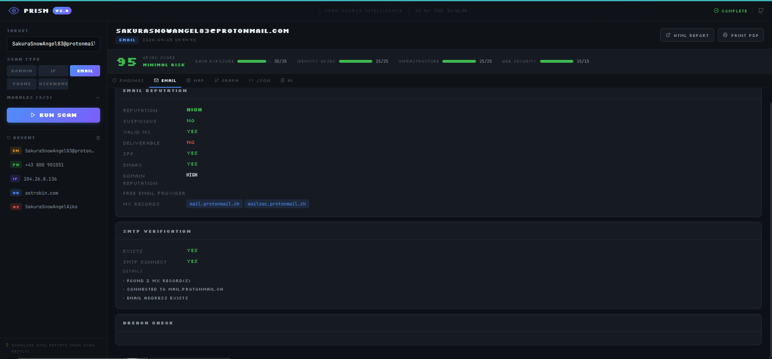Click the lightbulb tip icon in sidebar footer
Image resolution: width=772 pixels, height=359 pixels.
(x=7, y=345)
